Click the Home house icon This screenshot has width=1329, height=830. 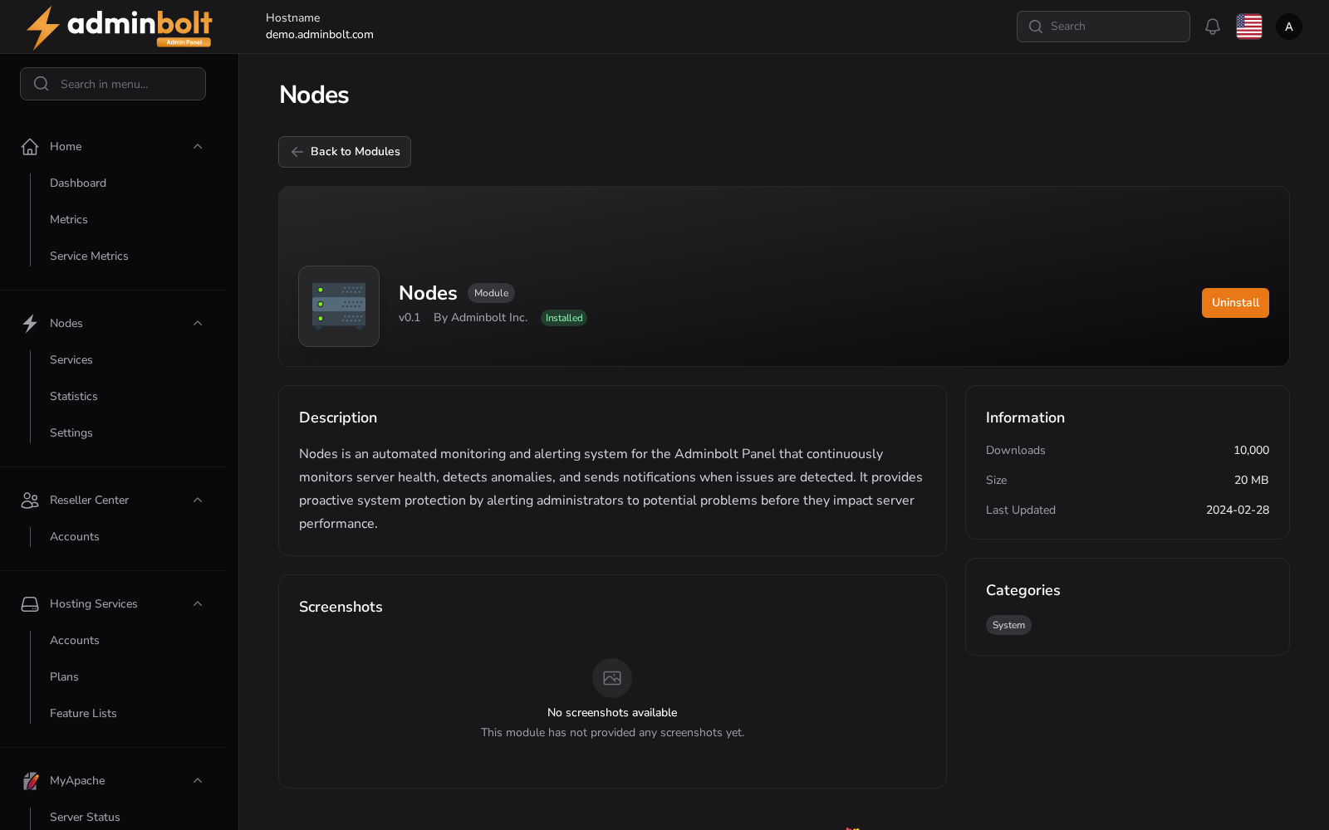pos(30,147)
